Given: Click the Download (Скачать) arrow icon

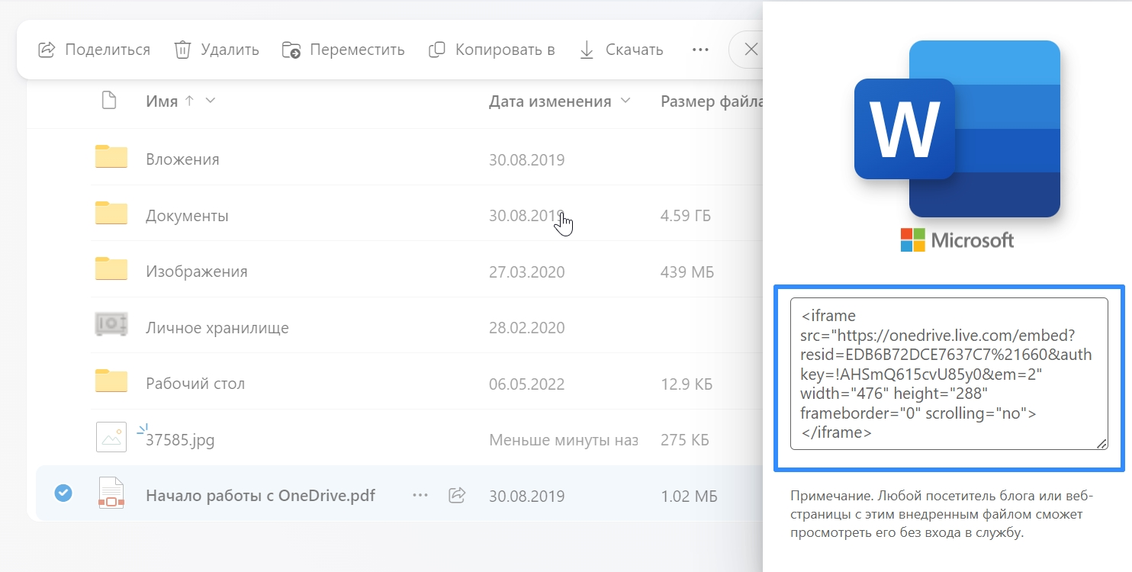Looking at the screenshot, I should tap(587, 50).
